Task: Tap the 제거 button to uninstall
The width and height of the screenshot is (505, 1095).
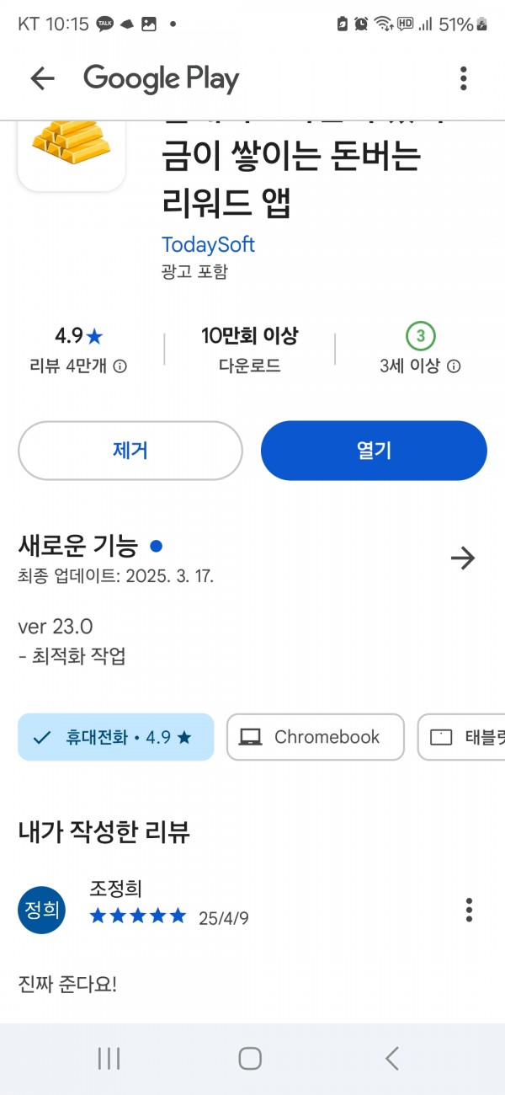Action: point(130,451)
